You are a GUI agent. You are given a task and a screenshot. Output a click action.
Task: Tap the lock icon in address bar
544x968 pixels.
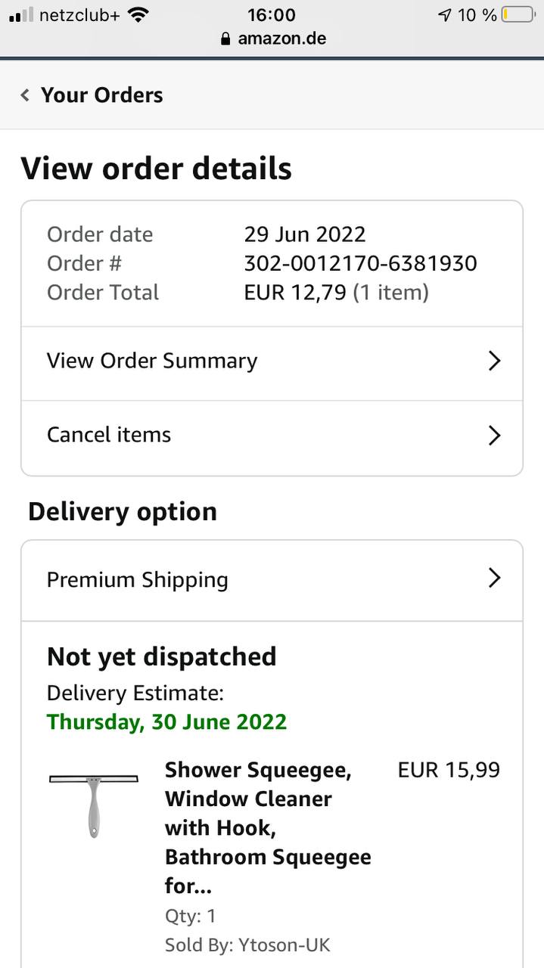(x=225, y=39)
